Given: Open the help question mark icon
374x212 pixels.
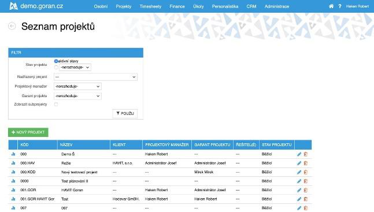Looking at the screenshot, I should click(x=340, y=6).
